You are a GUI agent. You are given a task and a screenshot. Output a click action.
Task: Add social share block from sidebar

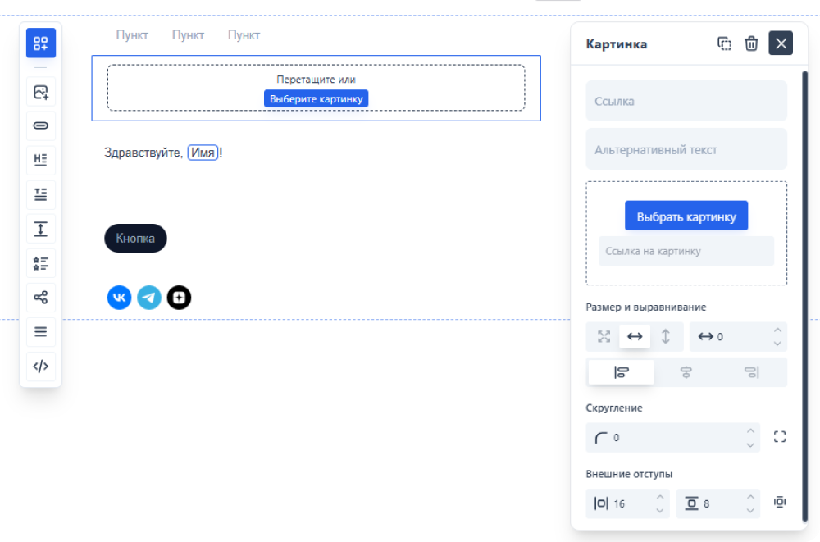point(40,298)
